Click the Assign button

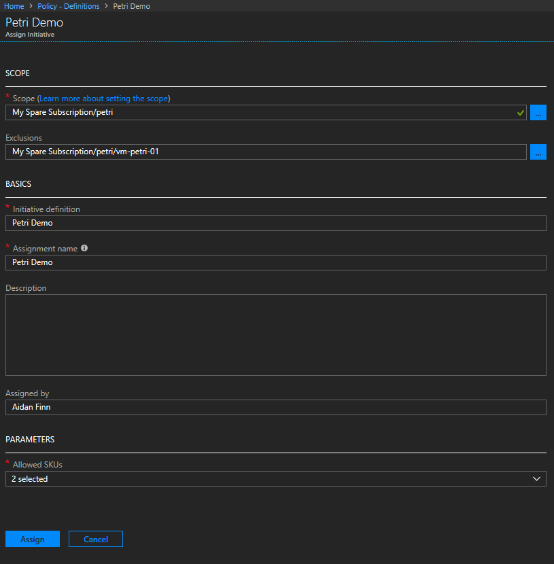point(33,539)
